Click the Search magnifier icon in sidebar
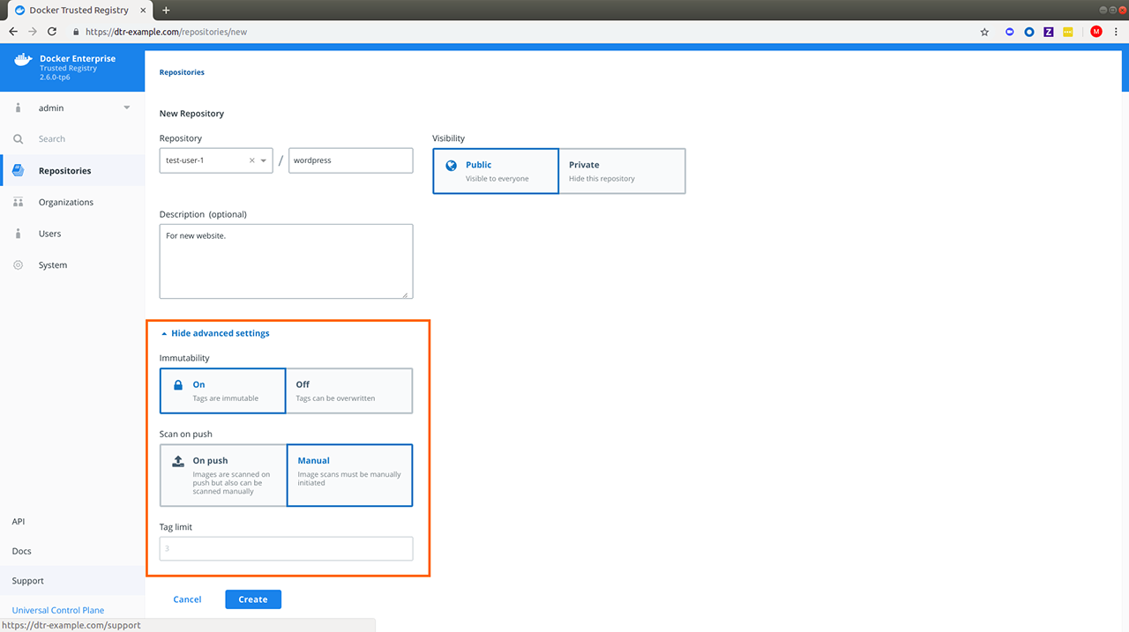This screenshot has width=1129, height=632. pos(19,139)
